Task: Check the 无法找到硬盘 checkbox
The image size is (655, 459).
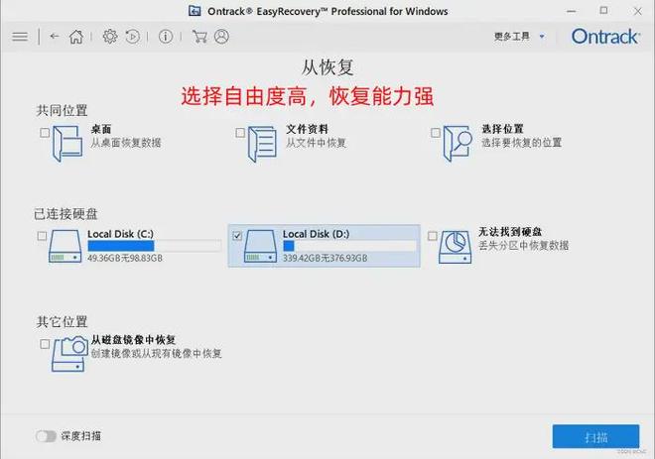Action: click(x=433, y=236)
